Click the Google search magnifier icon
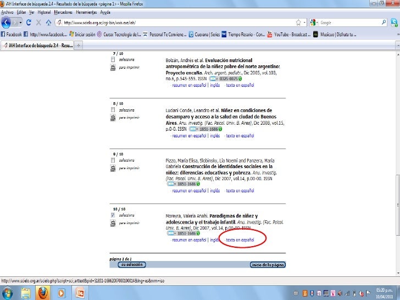400x300 pixels. (384, 23)
